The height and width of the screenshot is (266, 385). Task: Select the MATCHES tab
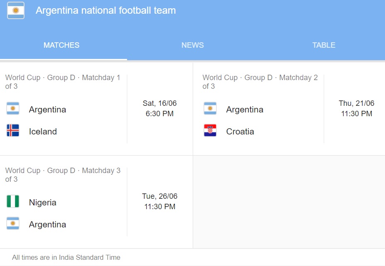61,45
